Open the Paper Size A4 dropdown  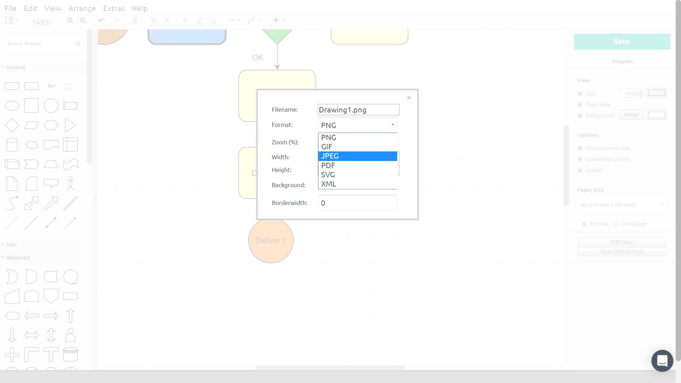pos(622,205)
